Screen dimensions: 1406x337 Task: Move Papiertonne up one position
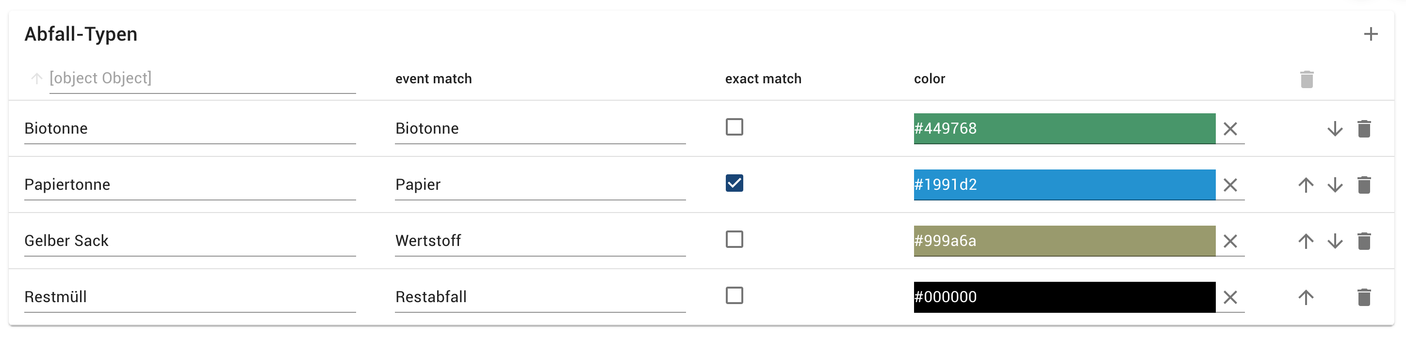point(1305,185)
